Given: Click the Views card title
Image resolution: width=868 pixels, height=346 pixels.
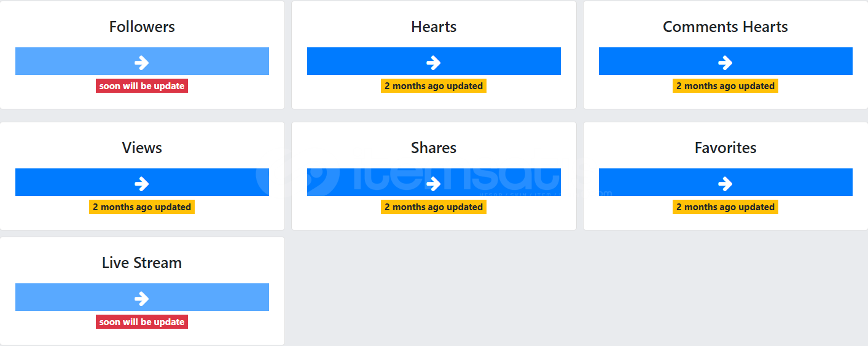Looking at the screenshot, I should 142,148.
